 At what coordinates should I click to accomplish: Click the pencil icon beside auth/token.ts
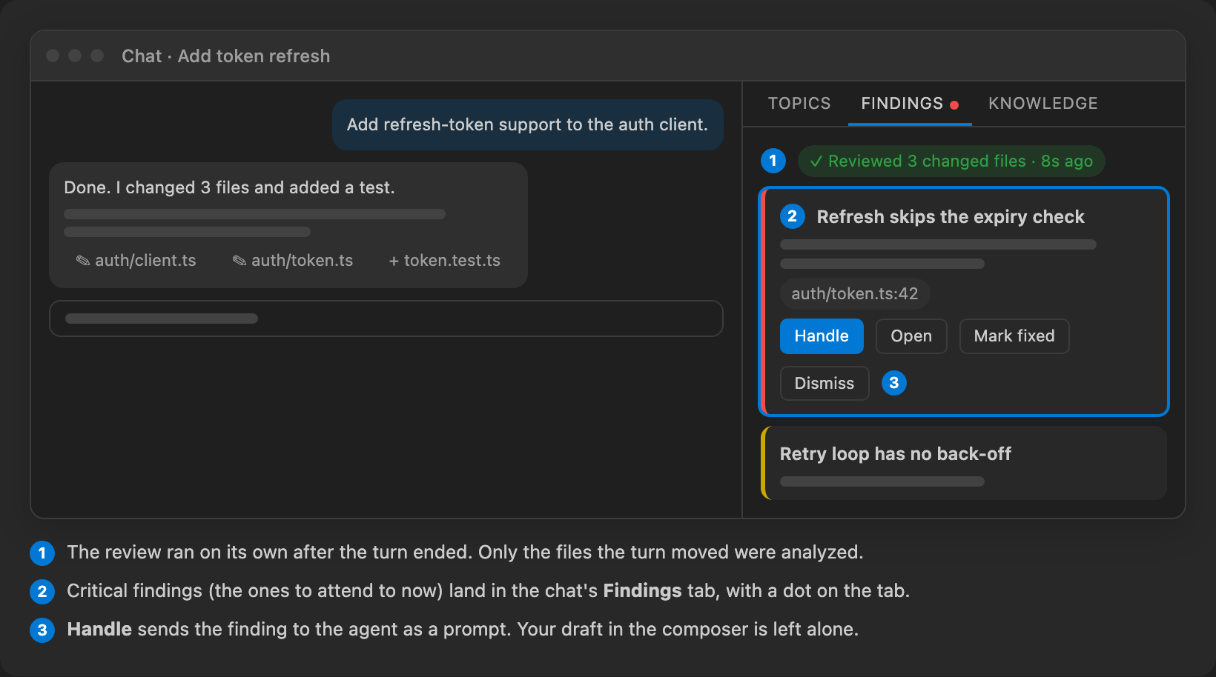pos(239,261)
